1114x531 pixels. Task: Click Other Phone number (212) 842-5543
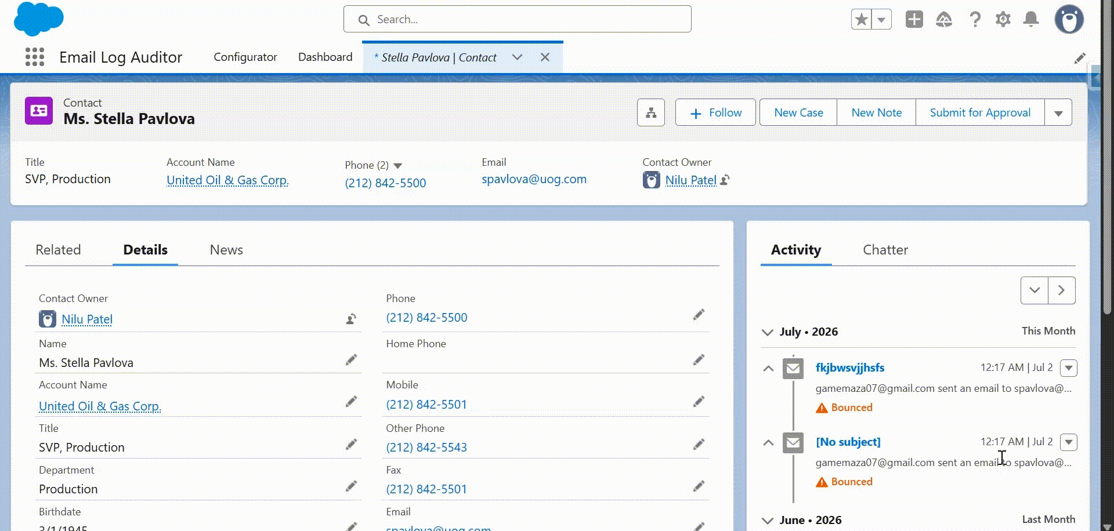[x=426, y=447]
